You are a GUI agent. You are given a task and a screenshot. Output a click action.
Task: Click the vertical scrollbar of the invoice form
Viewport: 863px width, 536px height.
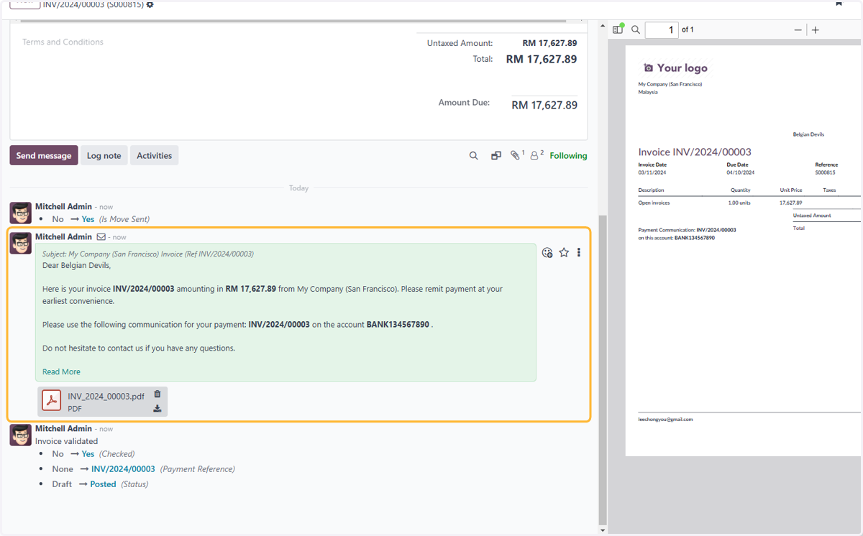click(603, 369)
